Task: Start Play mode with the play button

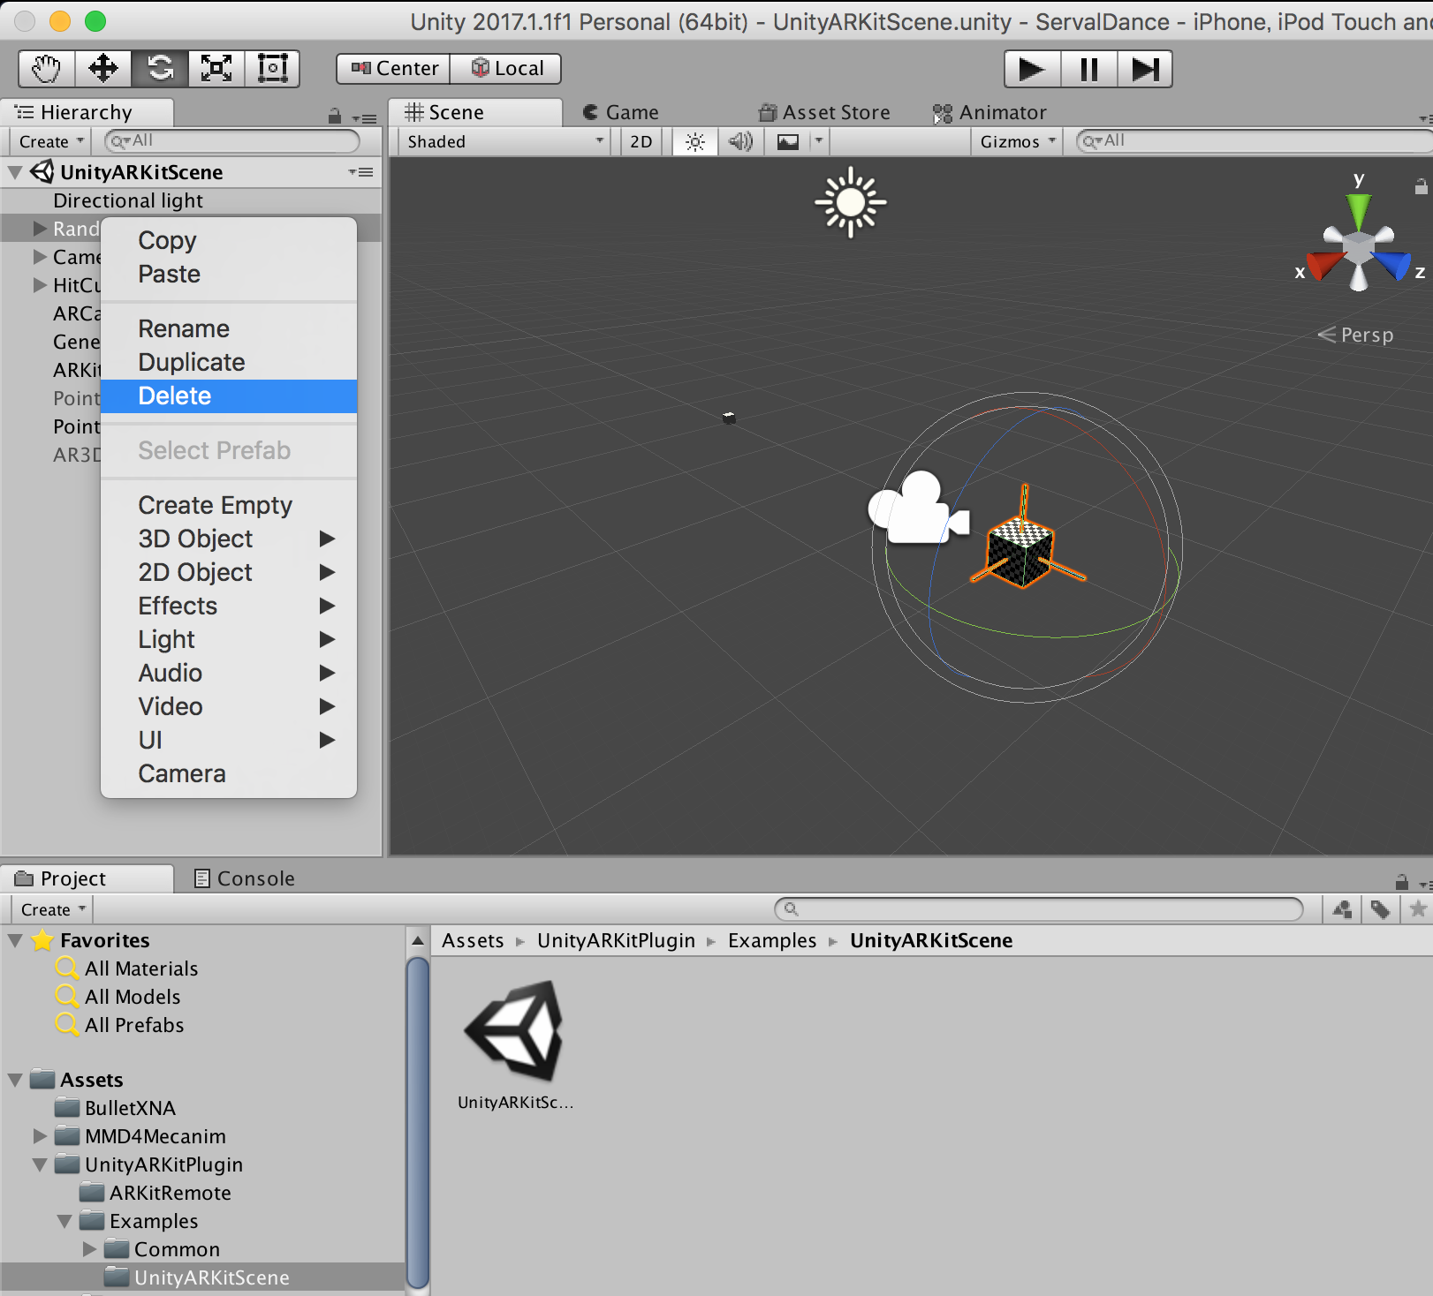Action: click(x=1032, y=69)
